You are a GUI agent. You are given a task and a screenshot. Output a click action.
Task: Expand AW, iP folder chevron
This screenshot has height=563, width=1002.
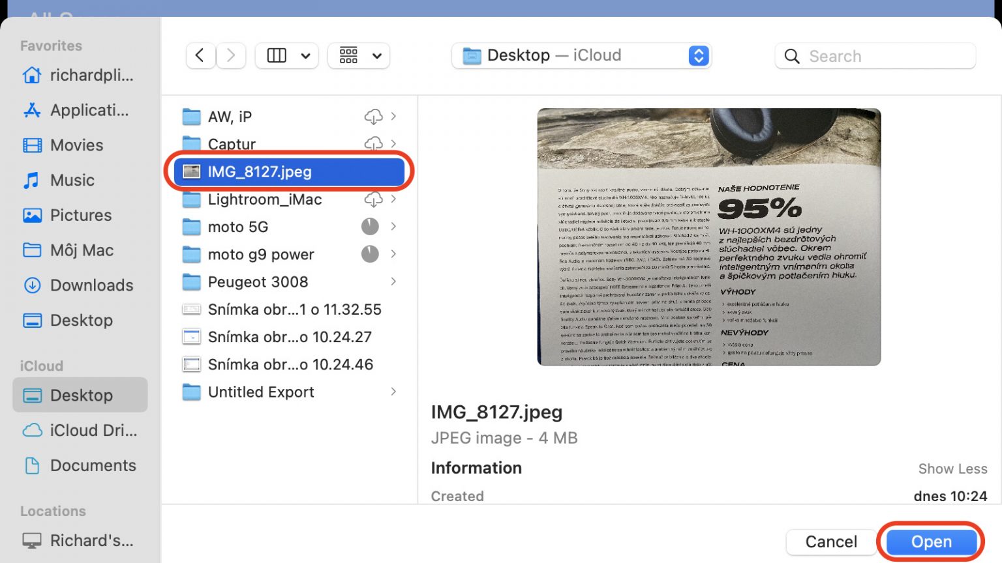pyautogui.click(x=393, y=116)
